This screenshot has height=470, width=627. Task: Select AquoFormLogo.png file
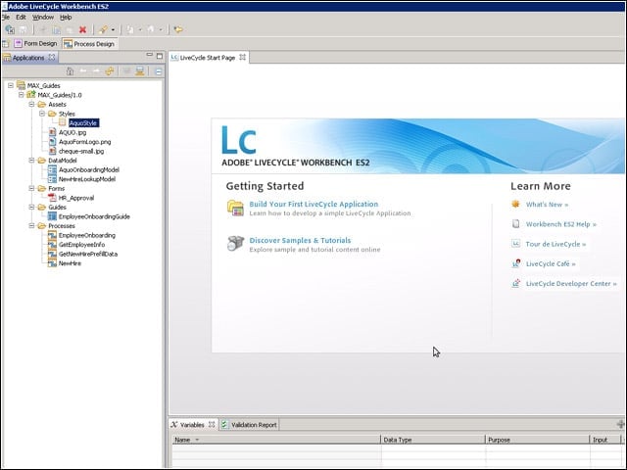(x=85, y=141)
